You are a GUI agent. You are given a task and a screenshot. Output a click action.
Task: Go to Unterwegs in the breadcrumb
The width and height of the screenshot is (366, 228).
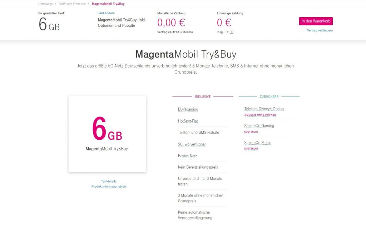tap(45, 4)
